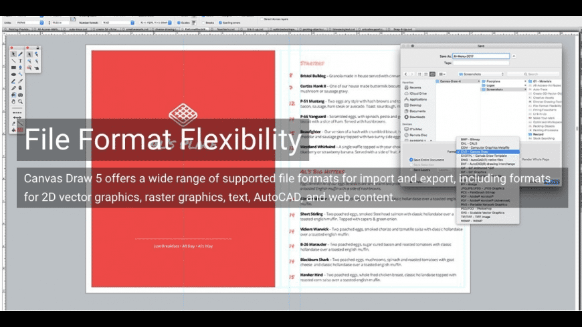Image resolution: width=582 pixels, height=327 pixels.
Task: Switch Save dialog to icon view
Action: click(419, 74)
